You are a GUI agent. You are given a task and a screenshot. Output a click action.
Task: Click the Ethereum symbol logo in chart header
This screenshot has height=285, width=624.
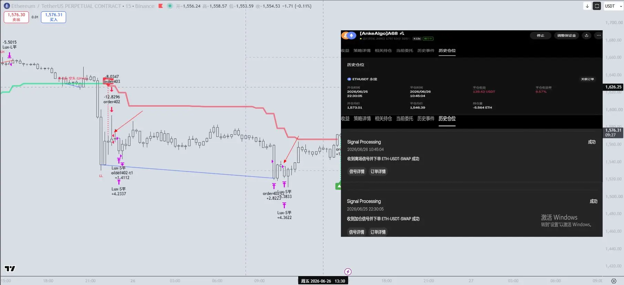tap(7, 6)
